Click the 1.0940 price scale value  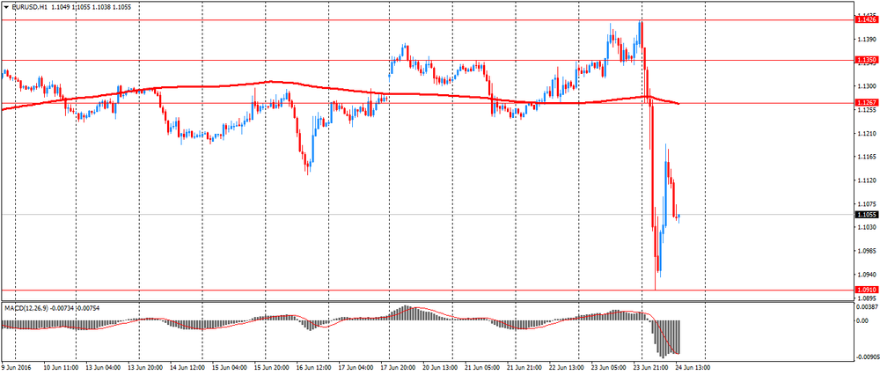tap(865, 275)
